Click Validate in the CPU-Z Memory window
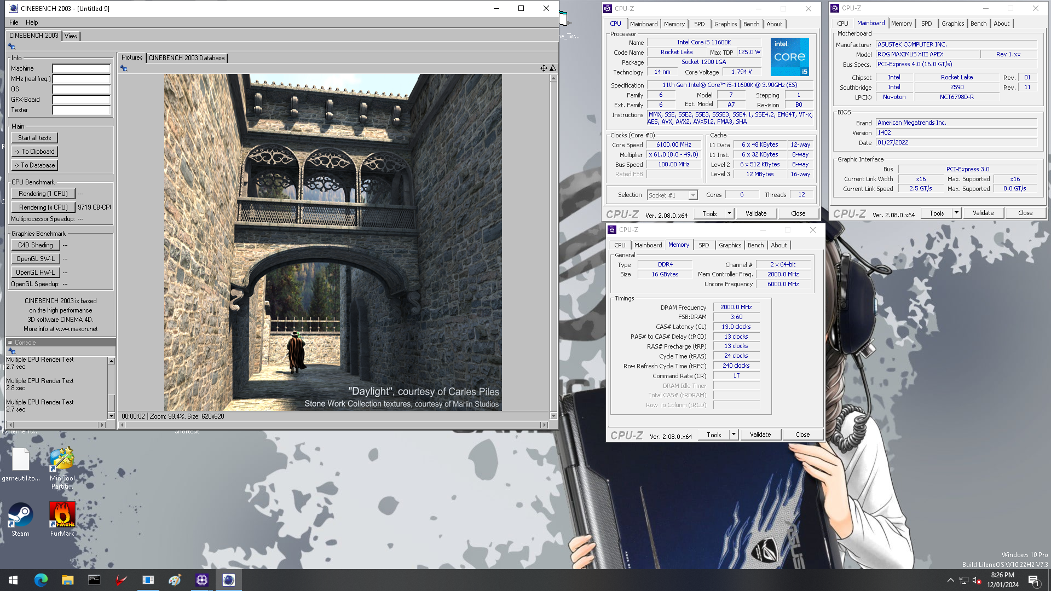Screen dimensions: 1051x591 click(760, 434)
